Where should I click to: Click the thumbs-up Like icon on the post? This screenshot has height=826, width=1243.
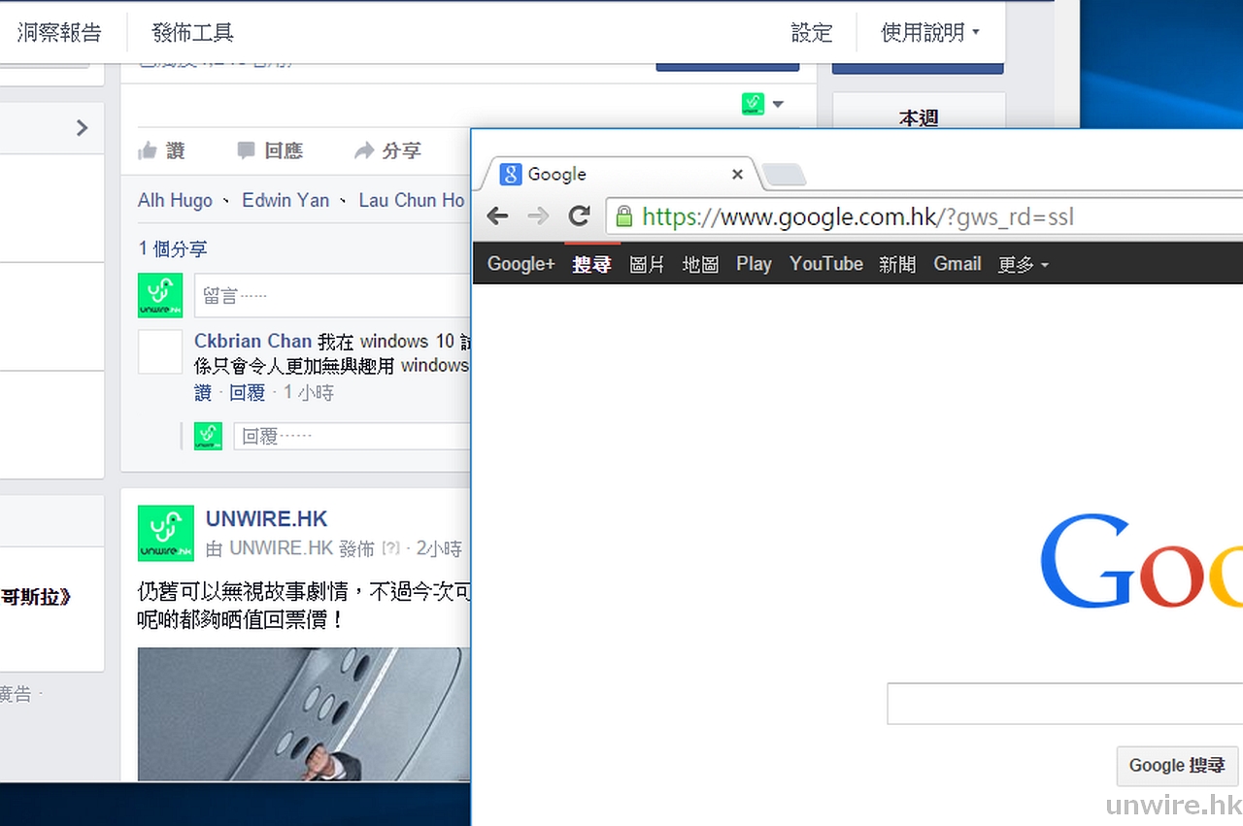click(148, 150)
